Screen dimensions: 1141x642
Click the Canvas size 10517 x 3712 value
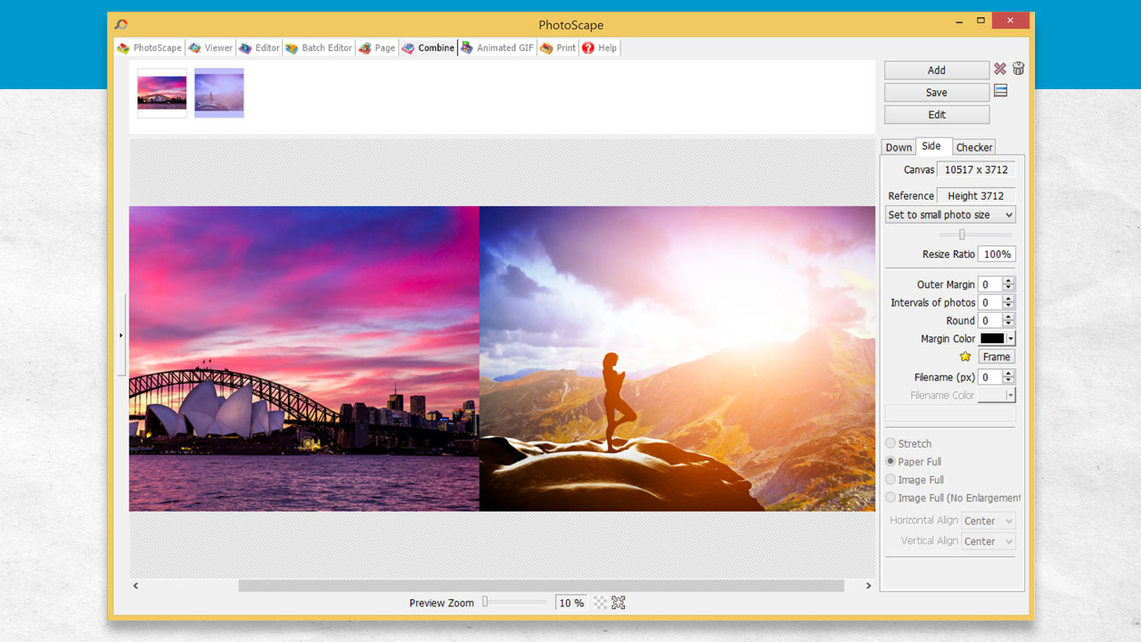point(976,169)
